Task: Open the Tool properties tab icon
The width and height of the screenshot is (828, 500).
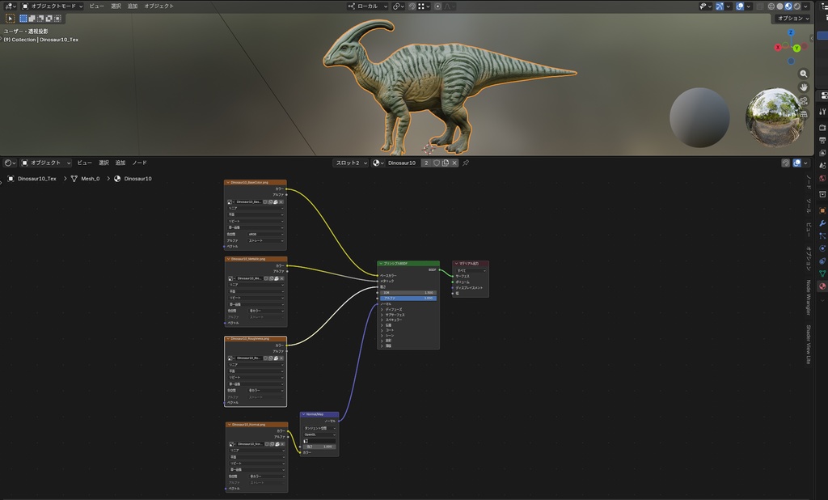Action: pos(822,112)
